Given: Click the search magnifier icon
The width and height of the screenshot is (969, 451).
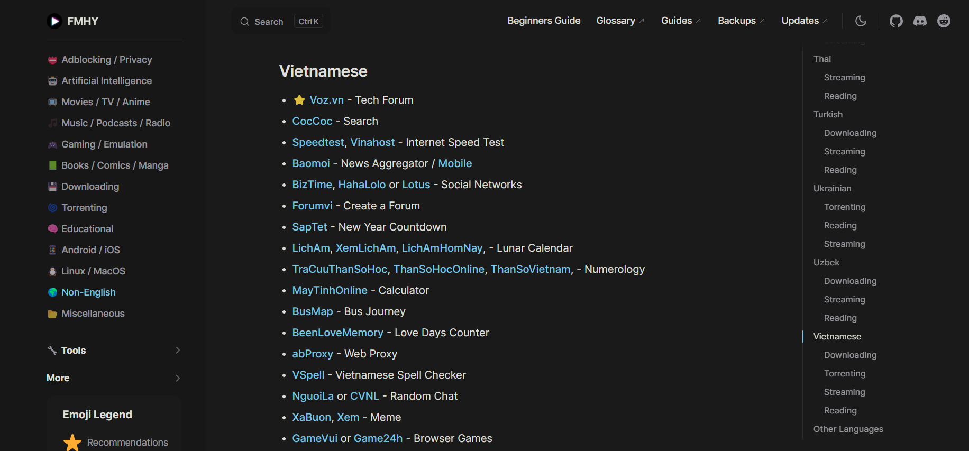Looking at the screenshot, I should [245, 22].
